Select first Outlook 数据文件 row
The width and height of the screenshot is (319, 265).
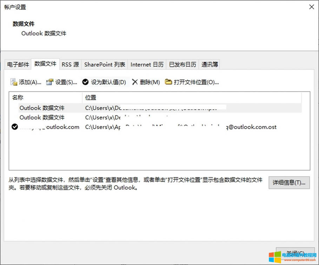pyautogui.click(x=160, y=108)
